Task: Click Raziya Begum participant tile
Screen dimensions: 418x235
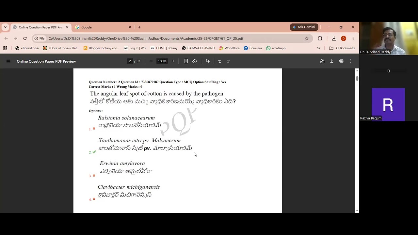Action: 388,104
